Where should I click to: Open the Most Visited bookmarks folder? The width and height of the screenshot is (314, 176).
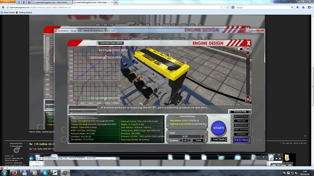8,12
